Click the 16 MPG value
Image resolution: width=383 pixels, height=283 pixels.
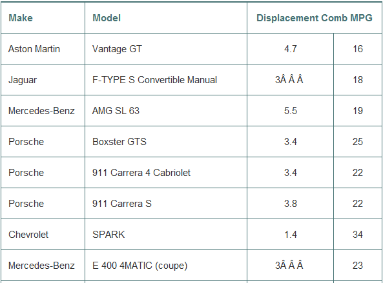(x=358, y=49)
